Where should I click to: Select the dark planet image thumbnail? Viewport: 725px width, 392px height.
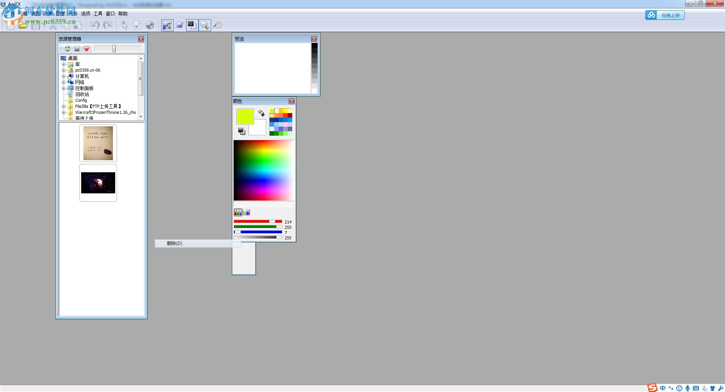[x=98, y=183]
